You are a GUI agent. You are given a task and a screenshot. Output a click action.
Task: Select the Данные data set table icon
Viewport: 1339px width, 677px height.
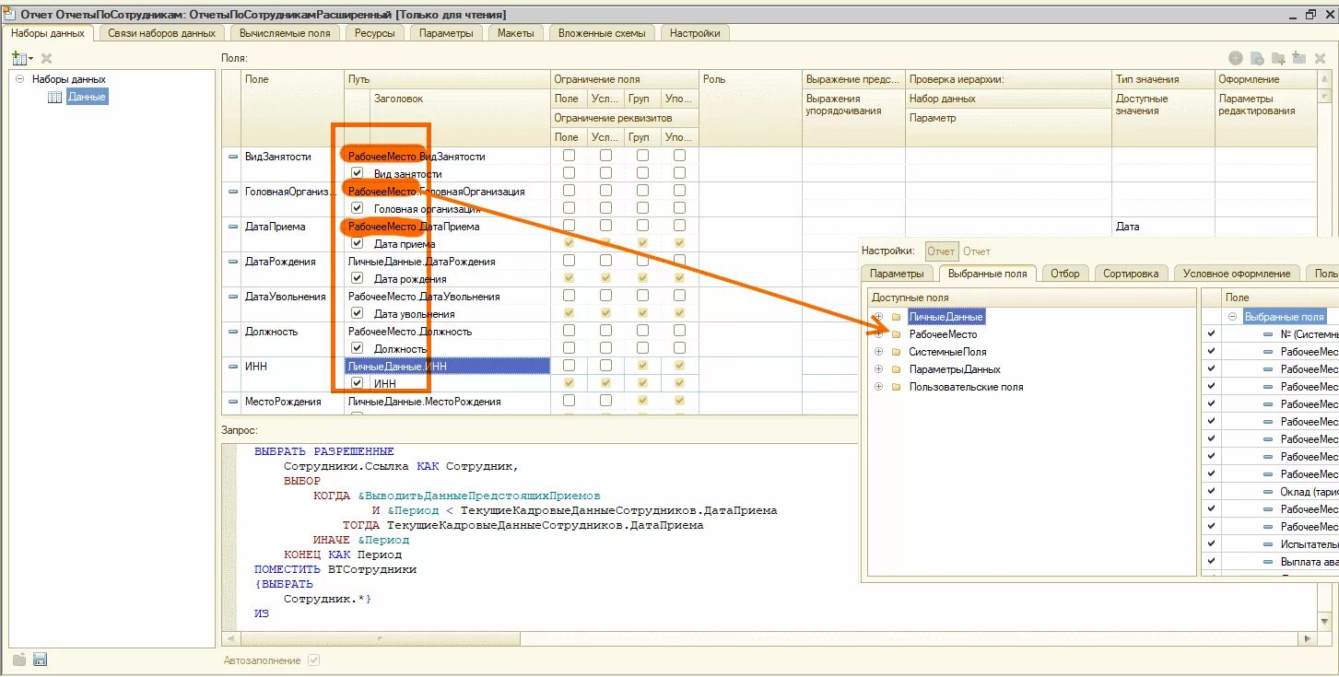(54, 97)
